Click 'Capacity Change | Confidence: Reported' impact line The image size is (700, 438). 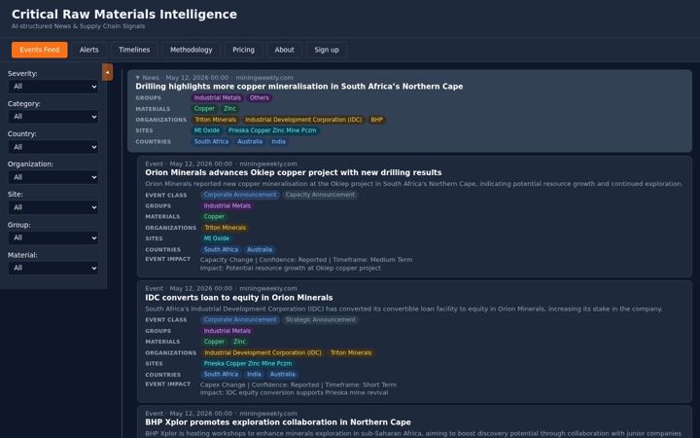(306, 260)
